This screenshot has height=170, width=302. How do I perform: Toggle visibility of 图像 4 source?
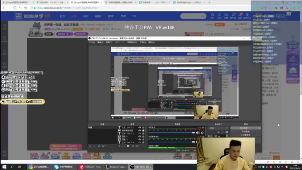point(140,136)
